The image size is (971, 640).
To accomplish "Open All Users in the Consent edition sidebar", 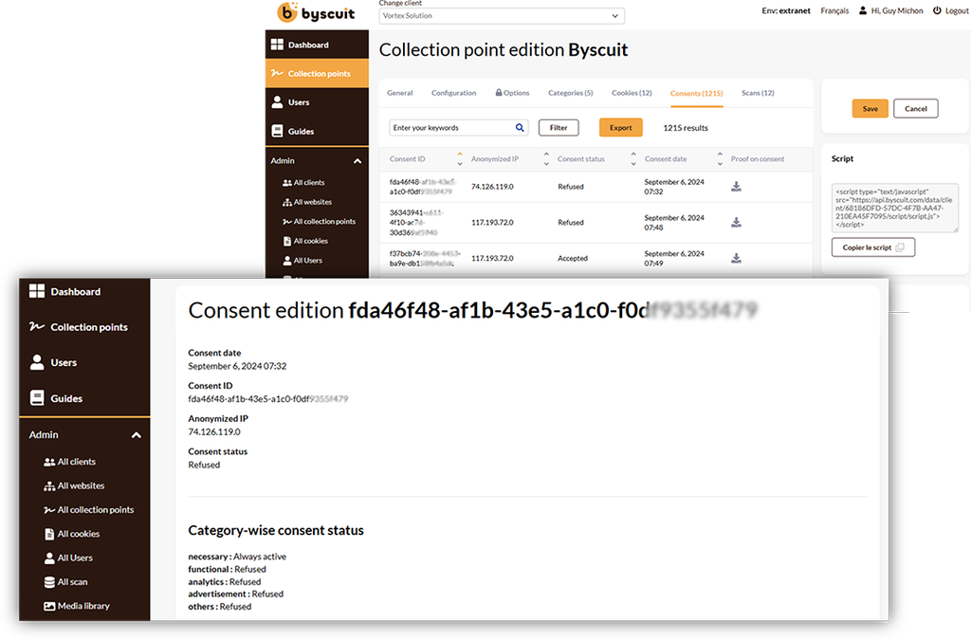I will tap(68, 558).
